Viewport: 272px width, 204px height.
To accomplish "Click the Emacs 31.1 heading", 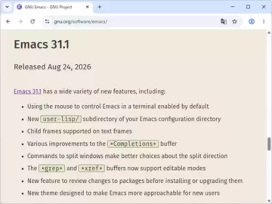I will pyautogui.click(x=42, y=44).
